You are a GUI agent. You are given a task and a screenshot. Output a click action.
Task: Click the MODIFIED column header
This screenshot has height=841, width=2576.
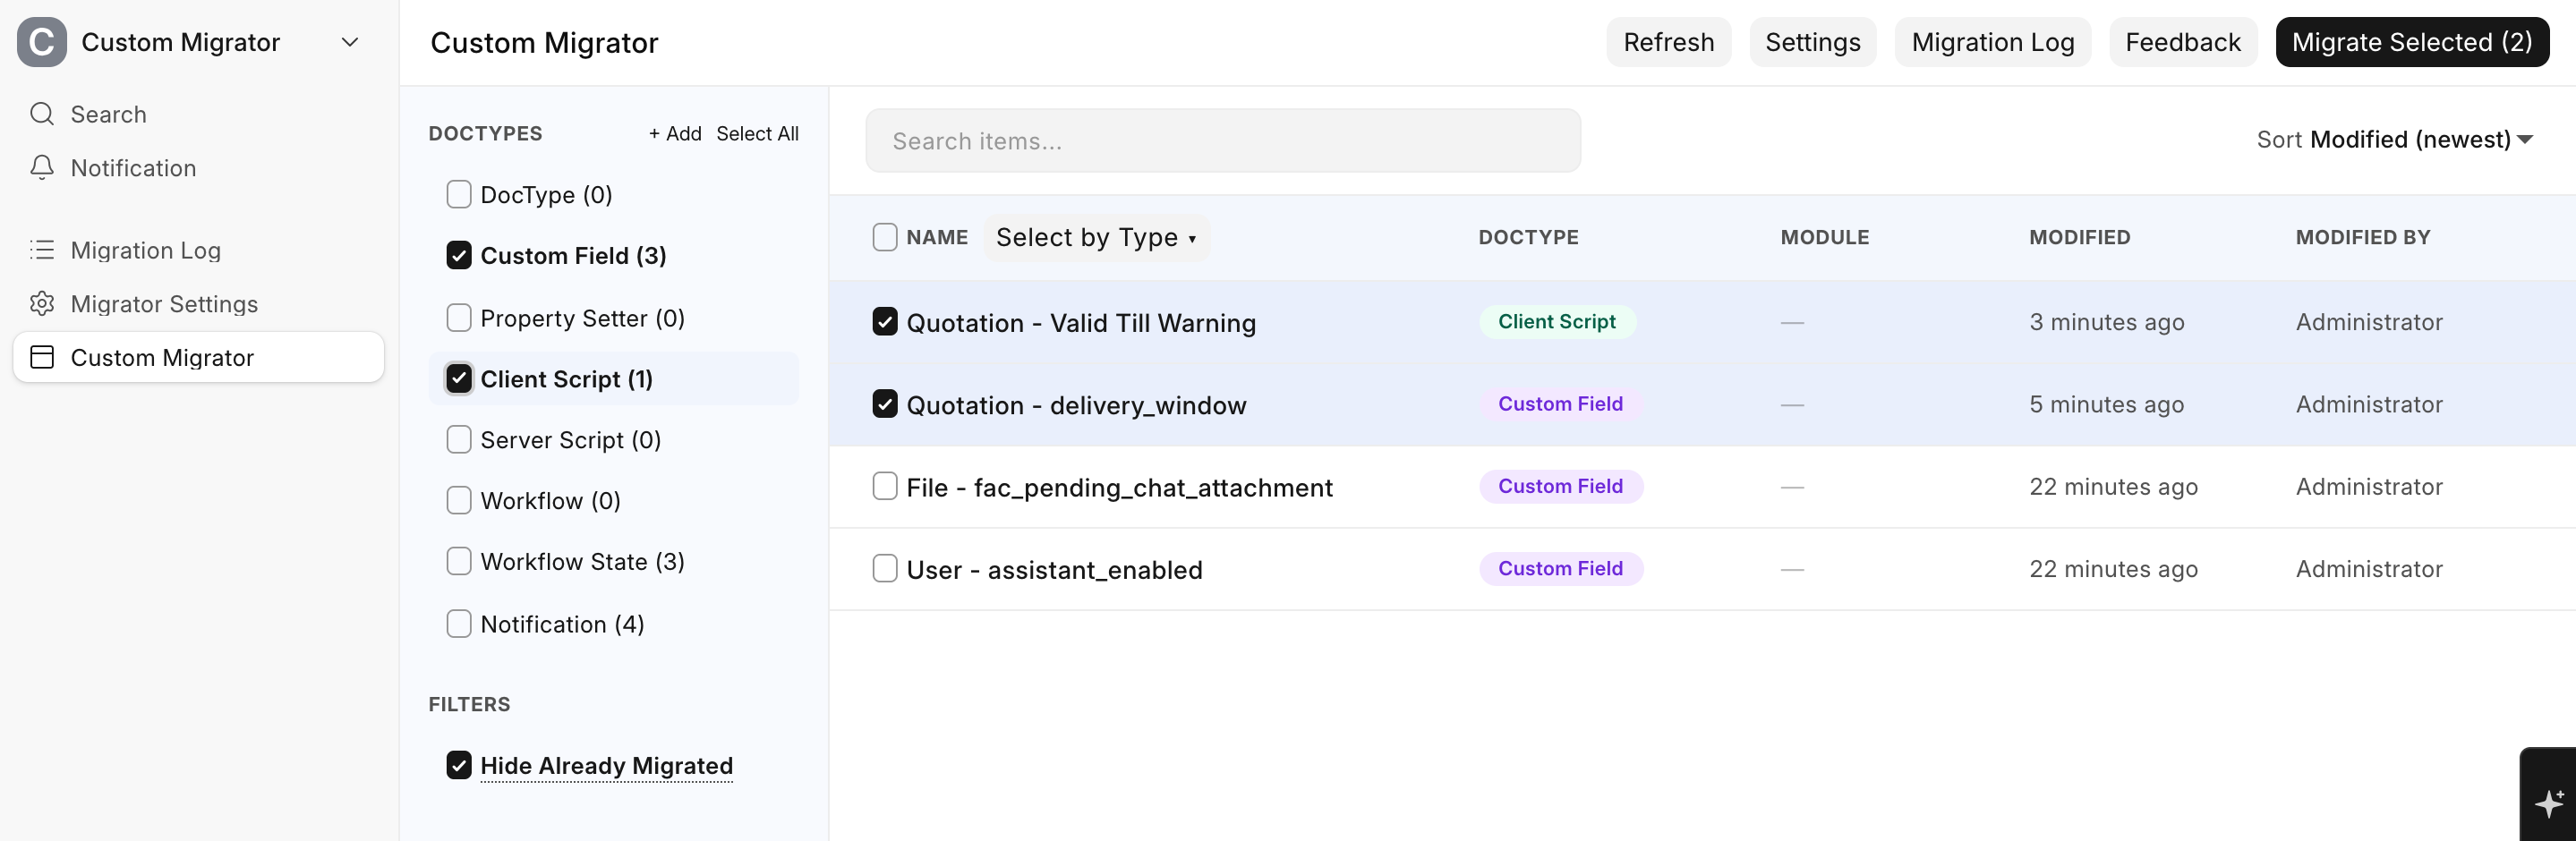click(x=2079, y=238)
